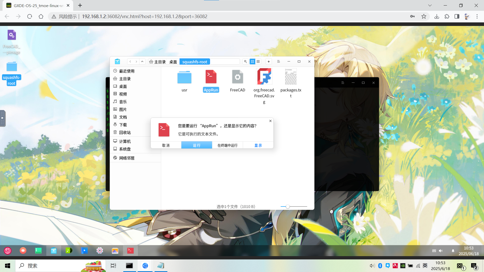
Task: Open 网络邻居 in sidebar
Action: pyautogui.click(x=135, y=158)
